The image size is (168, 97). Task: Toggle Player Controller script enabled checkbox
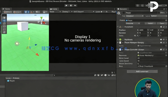tap(123, 50)
